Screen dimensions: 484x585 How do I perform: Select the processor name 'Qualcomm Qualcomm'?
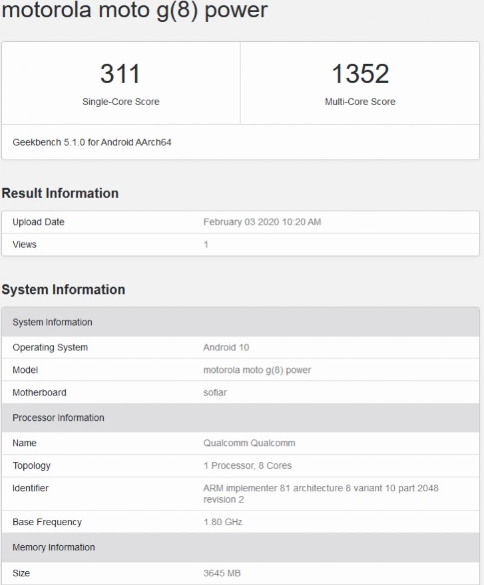(249, 443)
